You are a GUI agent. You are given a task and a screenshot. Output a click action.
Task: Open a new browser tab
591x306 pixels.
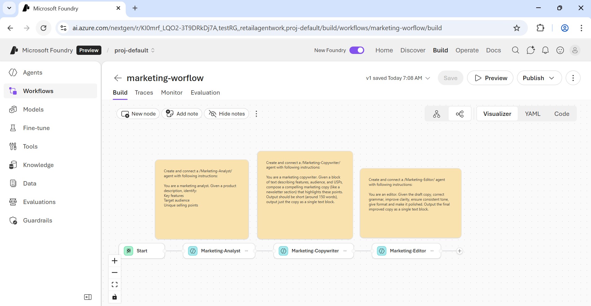135,8
